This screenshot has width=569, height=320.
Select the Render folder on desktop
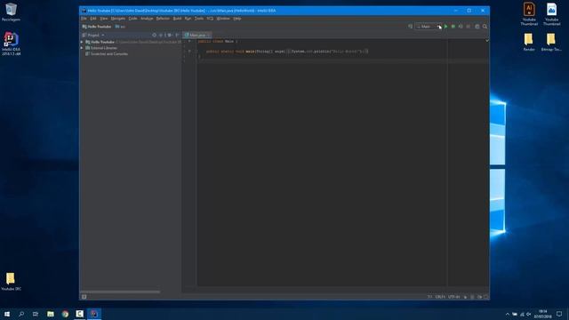point(529,42)
